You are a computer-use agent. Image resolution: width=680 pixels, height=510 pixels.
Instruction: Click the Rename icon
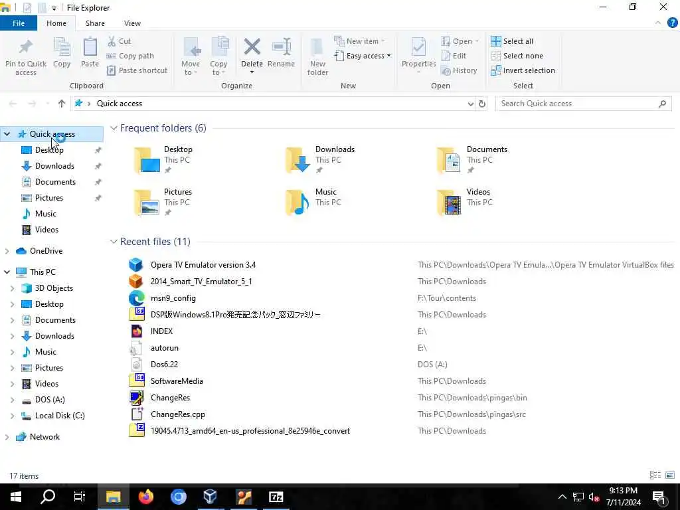[x=281, y=47]
